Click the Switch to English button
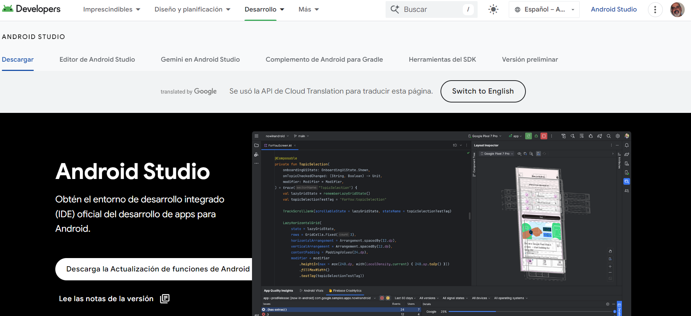 coord(483,91)
